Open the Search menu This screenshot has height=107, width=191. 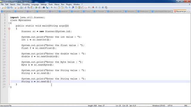13,4
